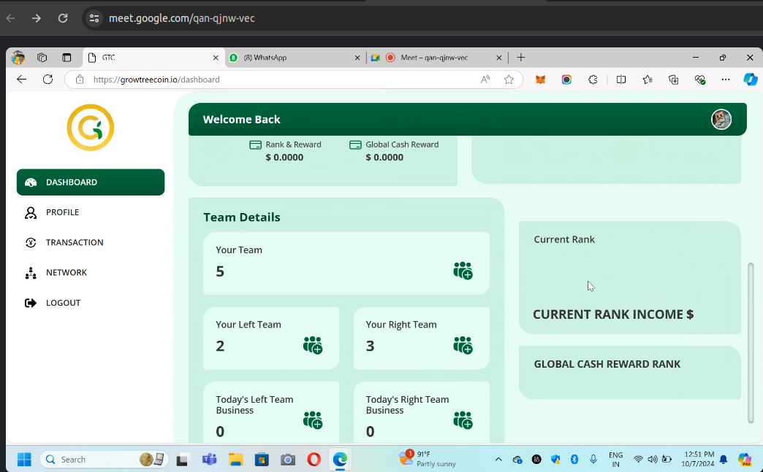Open the Transaction page
The image size is (763, 472).
click(74, 242)
